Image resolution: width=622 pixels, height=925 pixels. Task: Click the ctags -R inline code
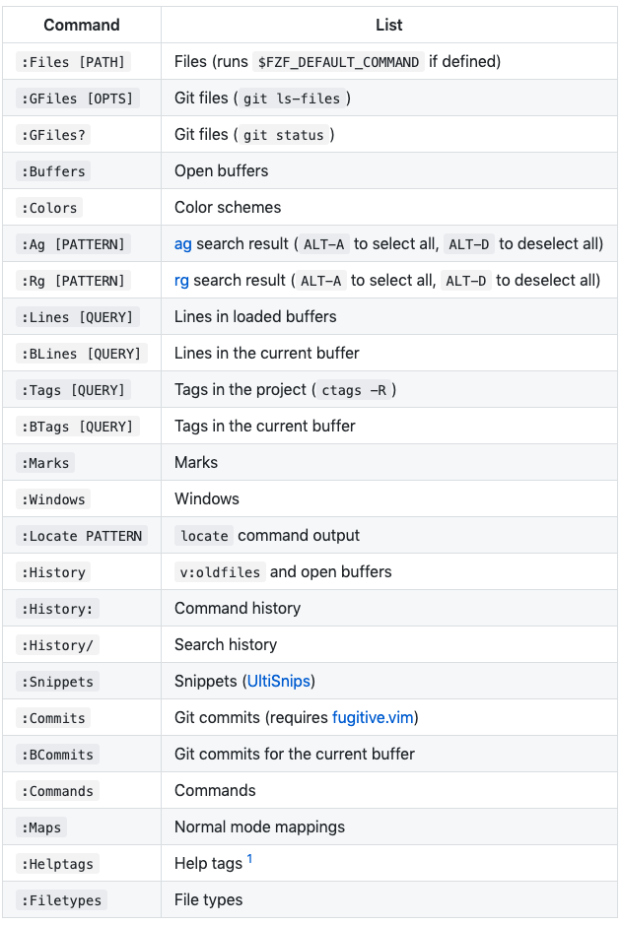point(354,390)
